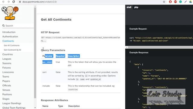Click the 'true' required value
Image resolution: width=193 pixels, height=109 pixels.
pos(58,62)
